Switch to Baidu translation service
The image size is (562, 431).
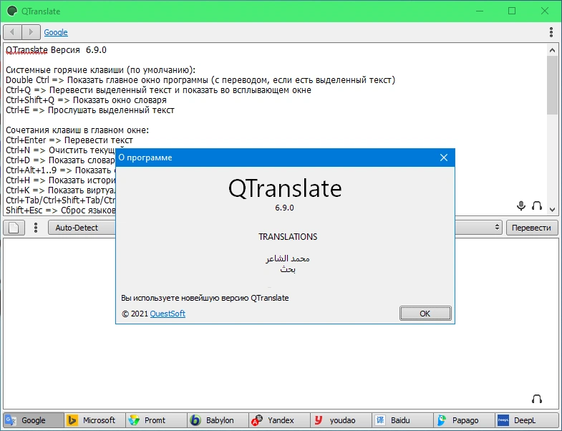tap(402, 420)
